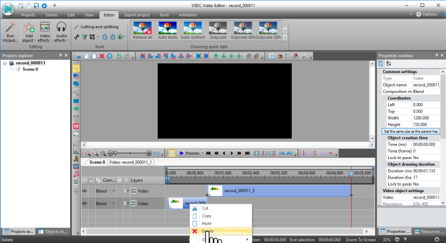This screenshot has width=446, height=243.
Task: Click the circle icon next to delete
Action: tap(110, 56)
